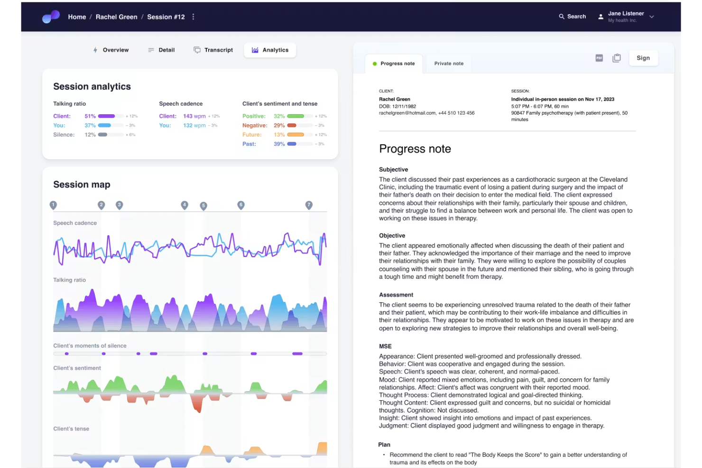Click the "MSE" section heading
This screenshot has height=468, width=702.
[x=385, y=347]
